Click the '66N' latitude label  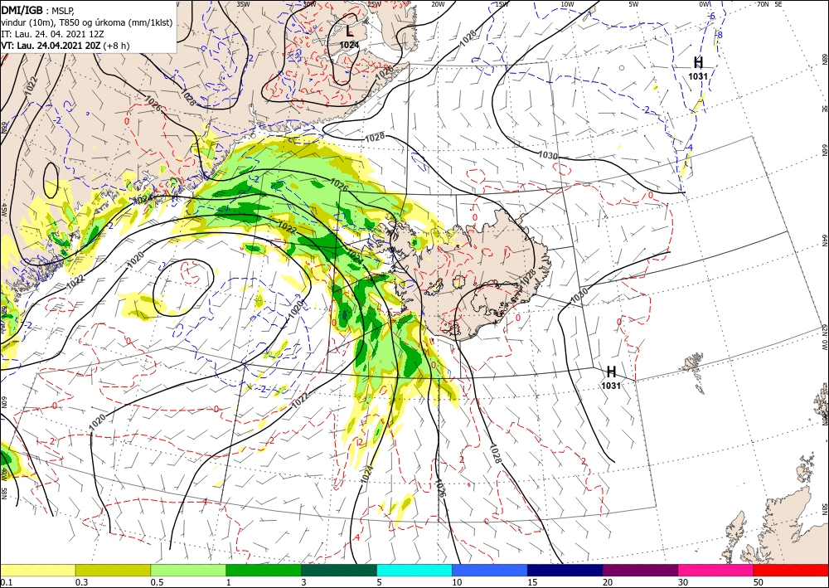point(824,151)
